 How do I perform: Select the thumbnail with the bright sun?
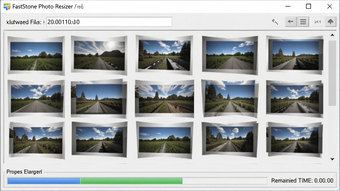click(x=99, y=55)
